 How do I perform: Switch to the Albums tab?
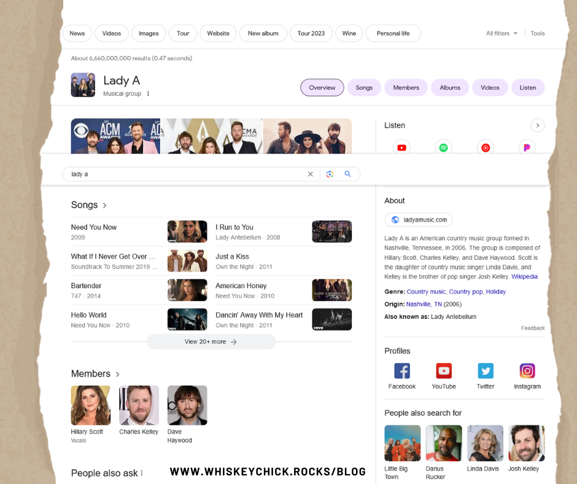(449, 88)
